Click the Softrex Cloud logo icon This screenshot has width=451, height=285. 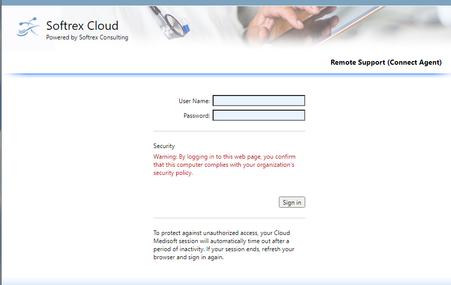pyautogui.click(x=28, y=27)
